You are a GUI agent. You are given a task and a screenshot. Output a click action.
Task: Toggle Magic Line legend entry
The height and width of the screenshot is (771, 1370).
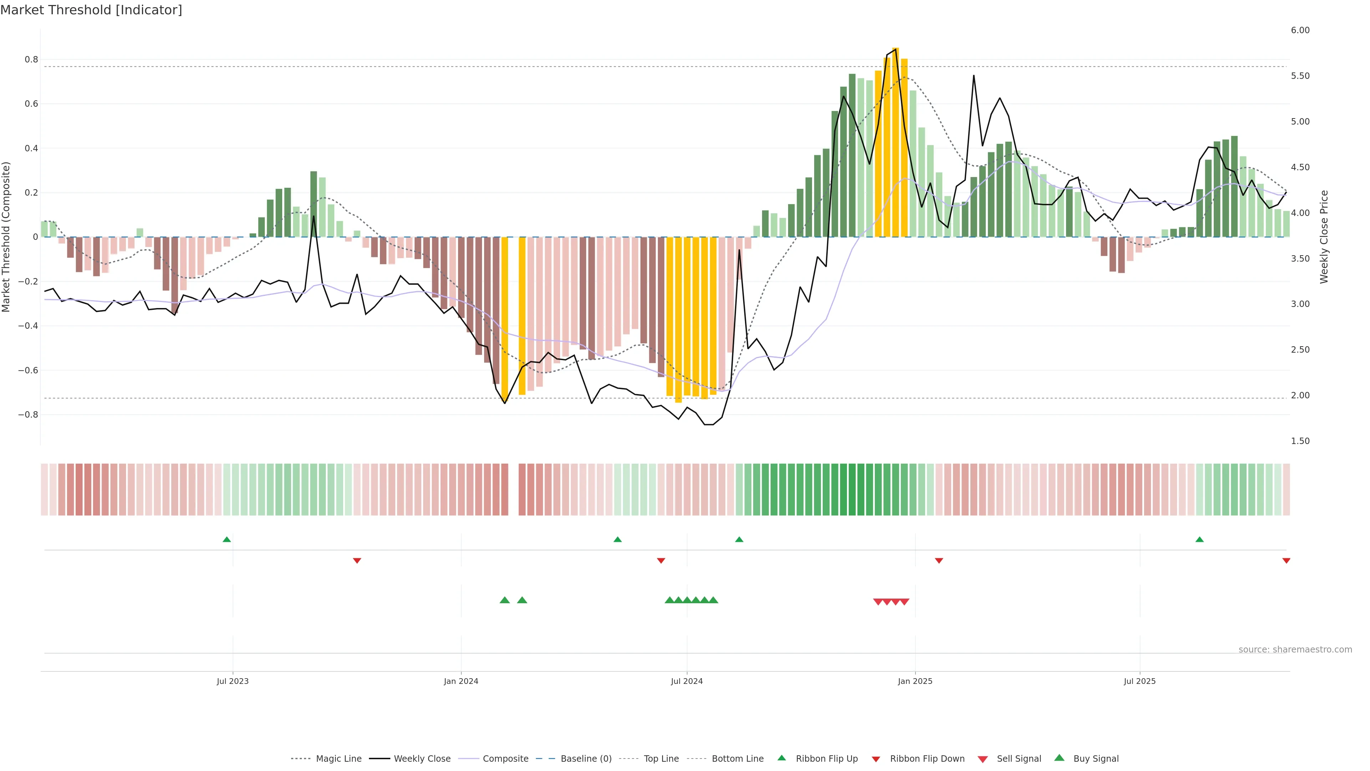338,759
